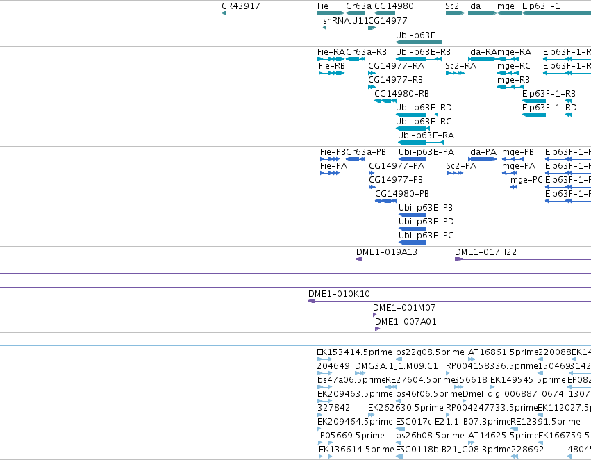
Task: Select EST bs46f06.5prime
Action: point(429,394)
